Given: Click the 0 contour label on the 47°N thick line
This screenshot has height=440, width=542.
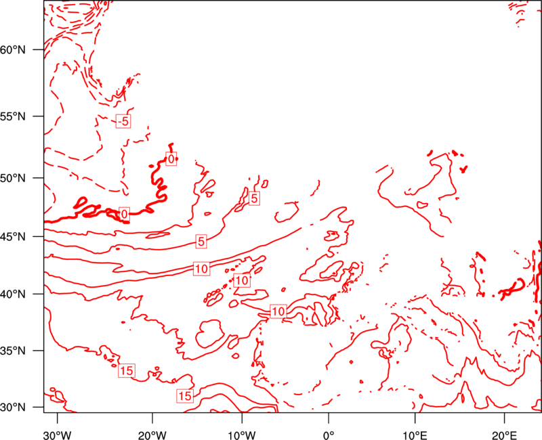Looking at the screenshot, I should coord(125,214).
